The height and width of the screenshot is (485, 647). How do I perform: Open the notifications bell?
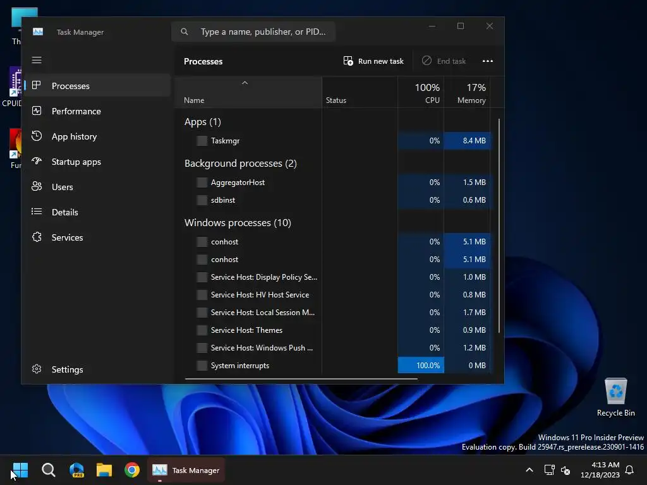(x=629, y=470)
